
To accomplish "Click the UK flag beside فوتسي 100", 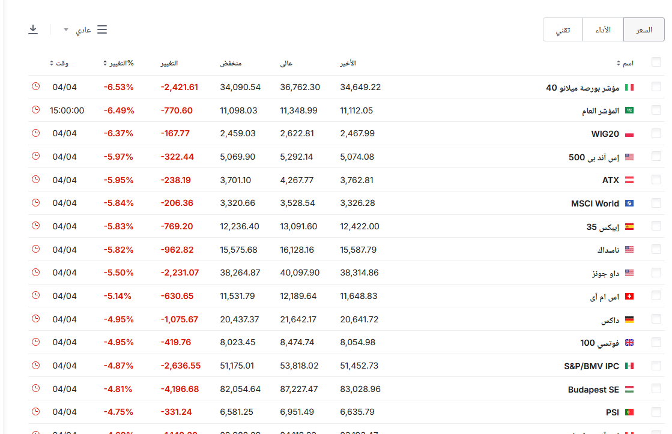I will tap(629, 343).
